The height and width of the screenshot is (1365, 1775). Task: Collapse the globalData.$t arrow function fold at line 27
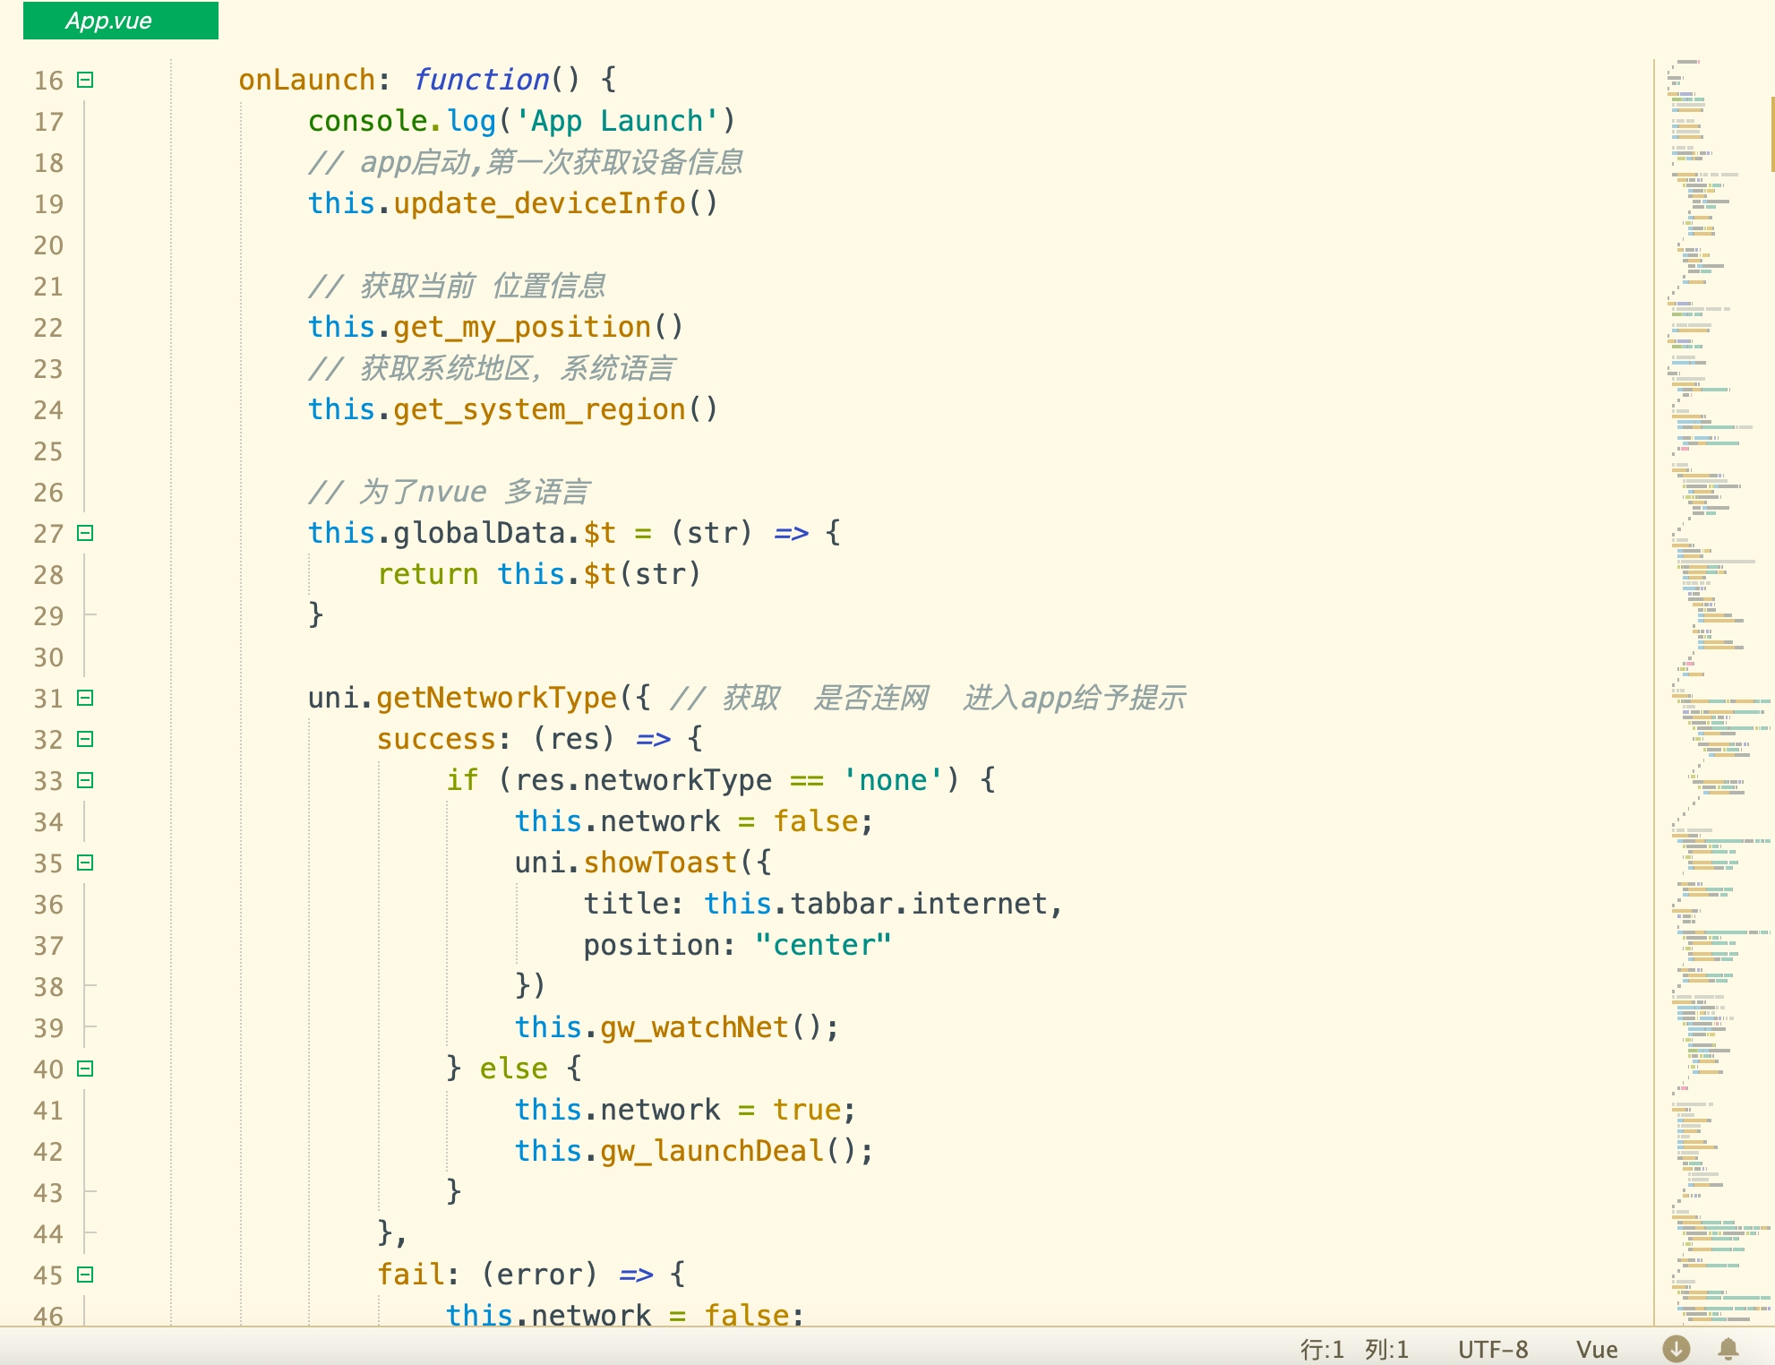coord(85,533)
